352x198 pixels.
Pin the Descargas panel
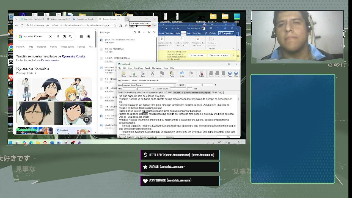(x=149, y=32)
